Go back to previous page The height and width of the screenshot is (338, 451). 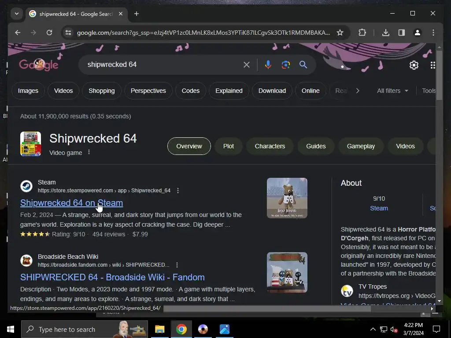click(x=18, y=33)
